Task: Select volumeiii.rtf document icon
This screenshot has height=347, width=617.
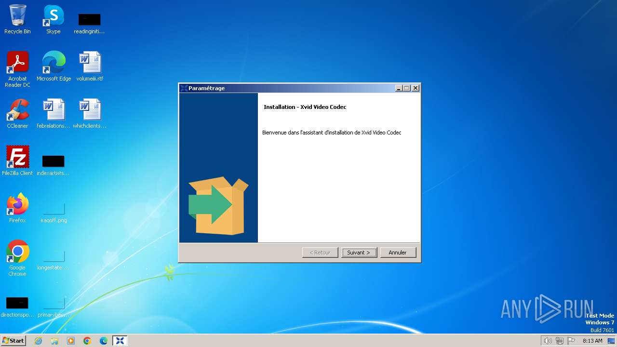Action: (90, 67)
